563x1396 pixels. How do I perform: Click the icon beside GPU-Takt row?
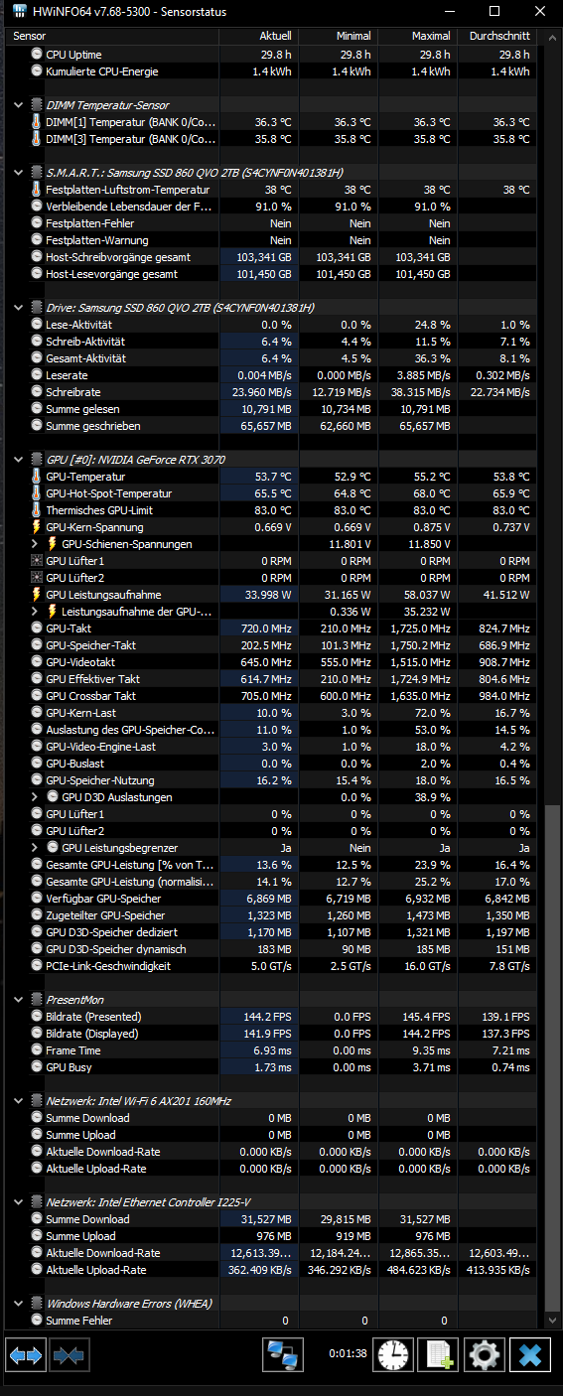[37, 628]
